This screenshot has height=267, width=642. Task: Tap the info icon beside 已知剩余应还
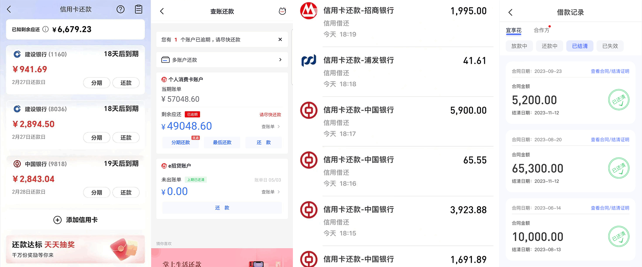[45, 29]
